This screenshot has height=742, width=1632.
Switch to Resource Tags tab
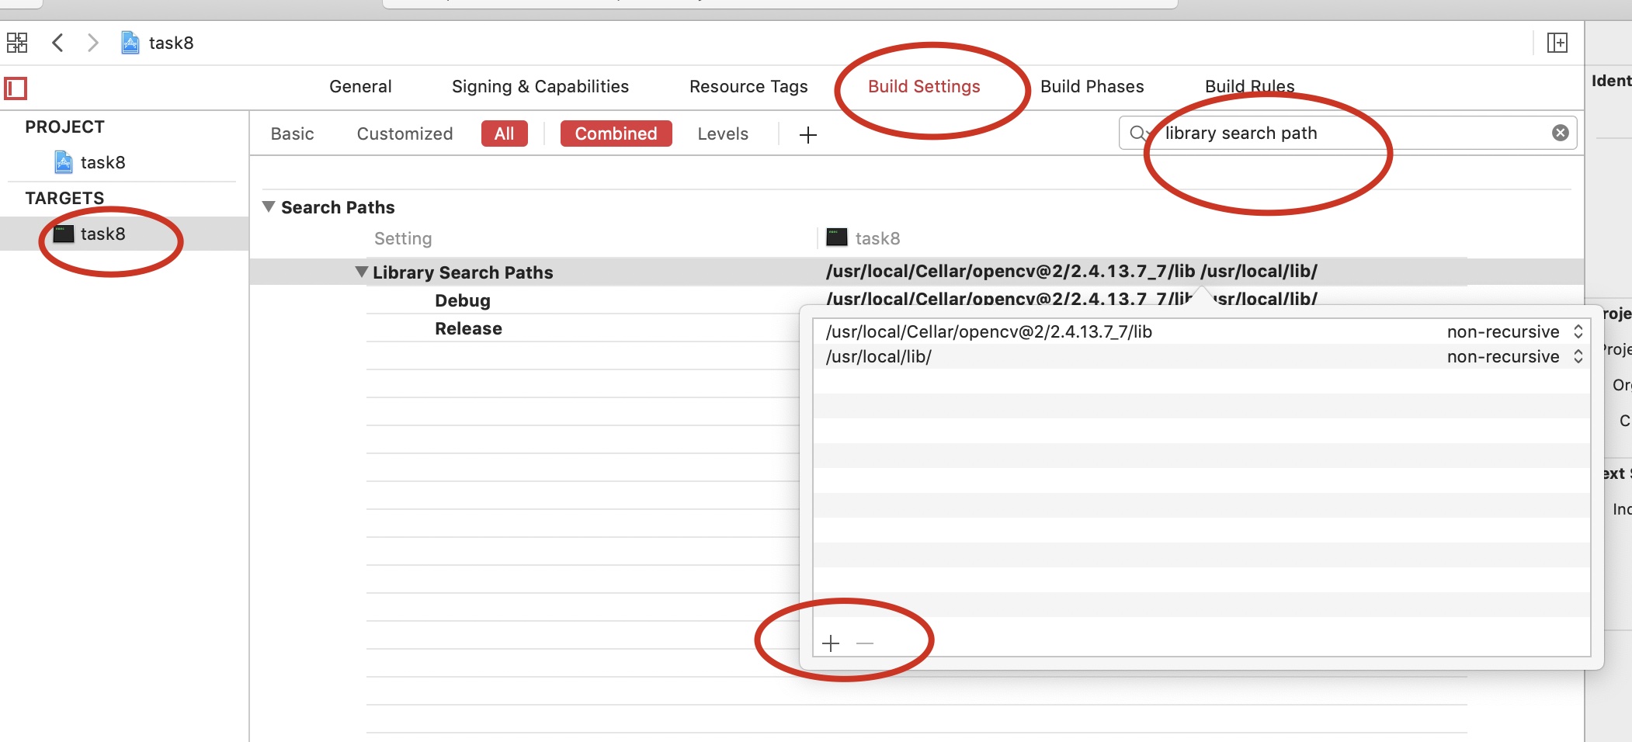[748, 86]
